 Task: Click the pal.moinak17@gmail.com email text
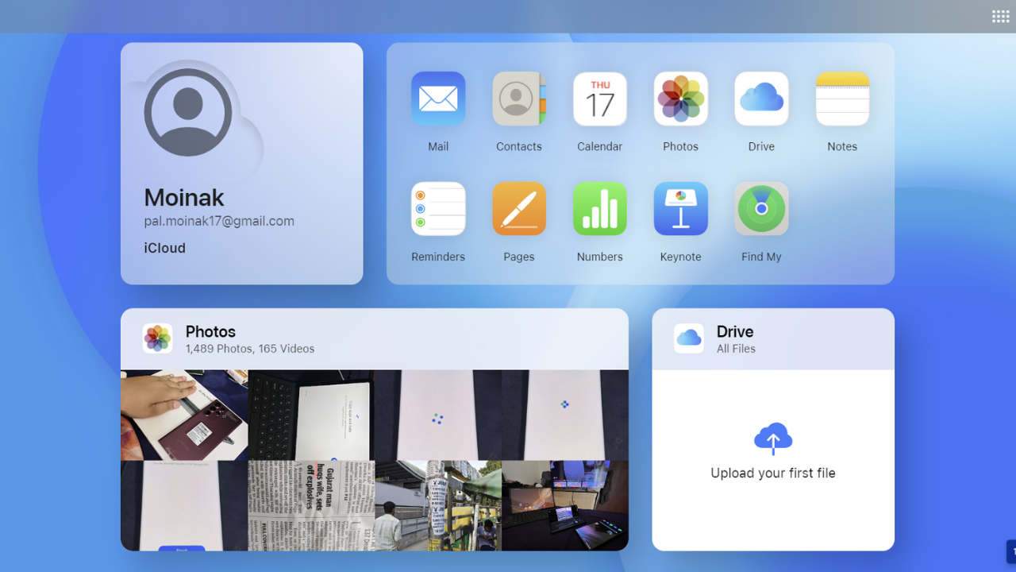(x=219, y=221)
